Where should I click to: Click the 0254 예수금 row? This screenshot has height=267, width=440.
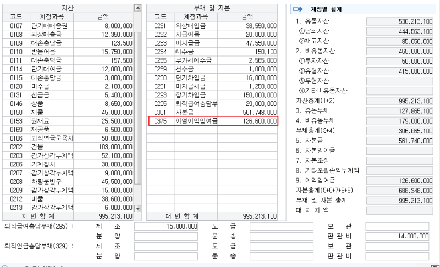coord(212,52)
